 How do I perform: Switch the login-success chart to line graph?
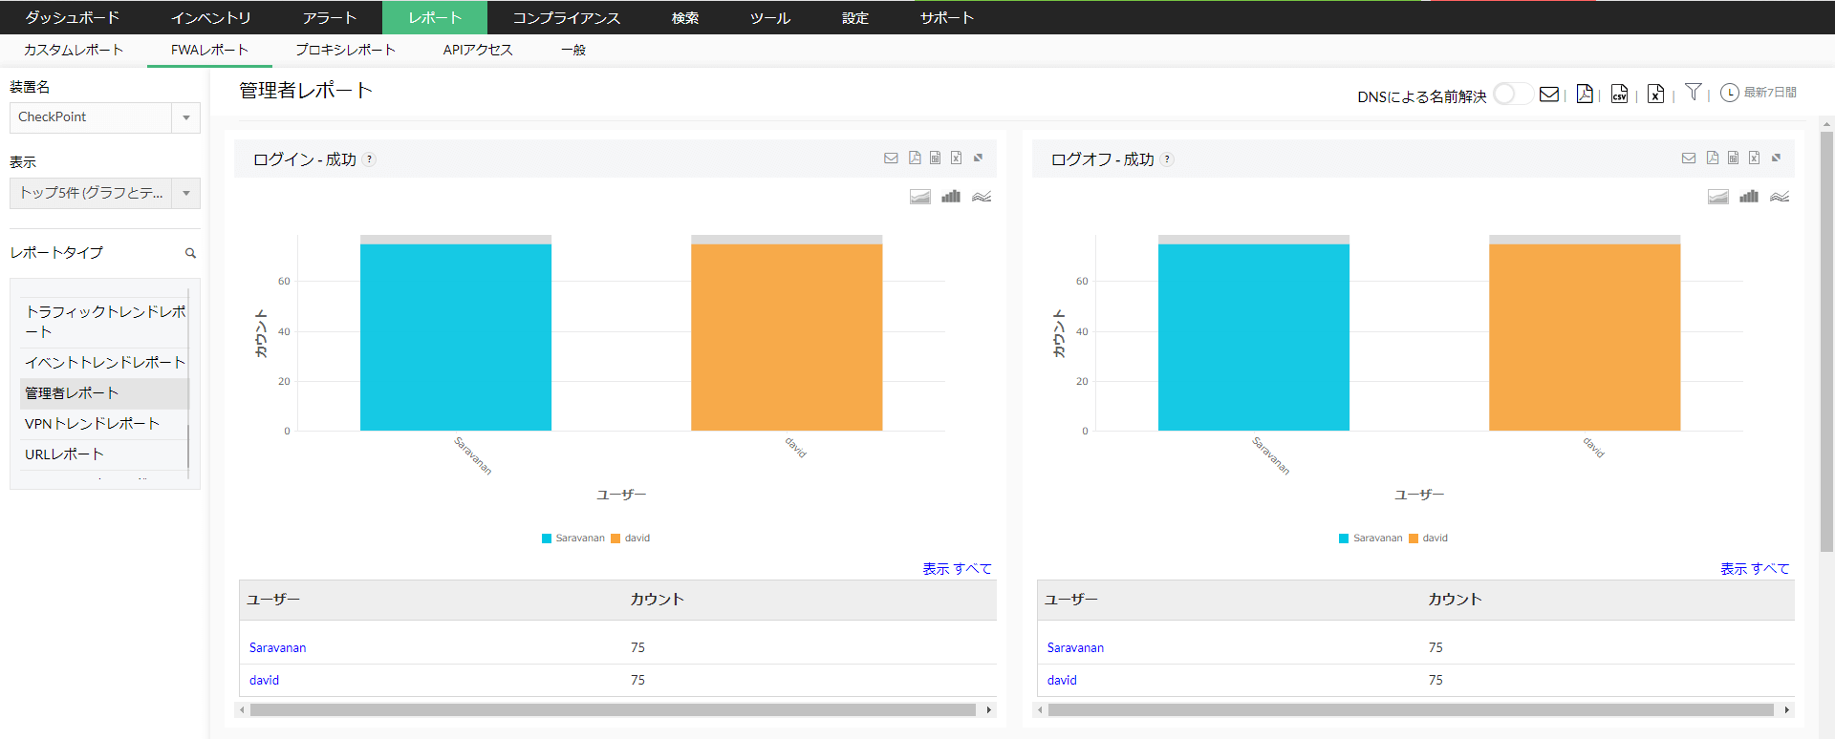pyautogui.click(x=982, y=197)
